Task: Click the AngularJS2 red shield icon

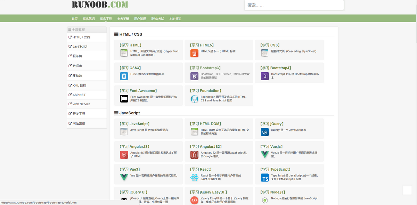Action: click(x=194, y=155)
